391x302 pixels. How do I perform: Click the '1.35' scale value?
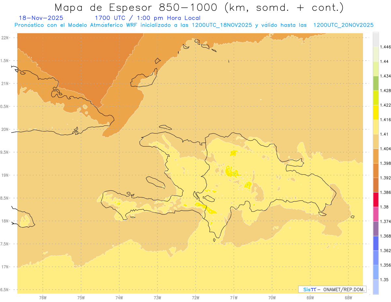(x=384, y=280)
